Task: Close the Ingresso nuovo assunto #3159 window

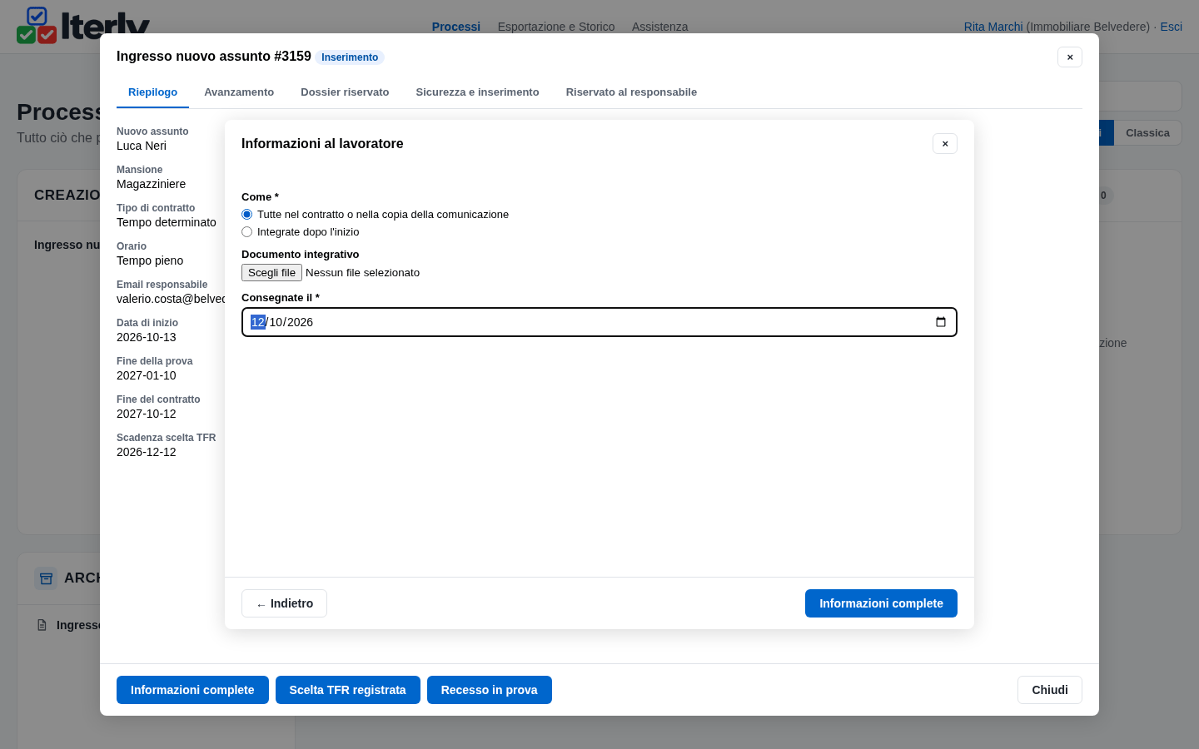Action: pos(1070,57)
